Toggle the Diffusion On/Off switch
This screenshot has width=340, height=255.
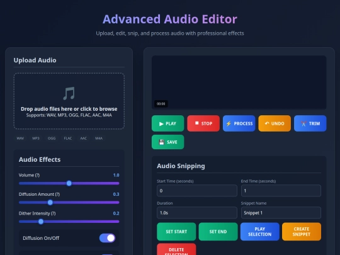107,238
